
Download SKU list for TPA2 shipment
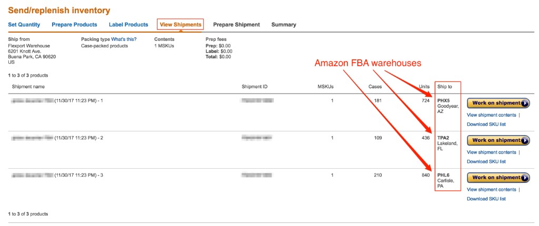pos(486,161)
